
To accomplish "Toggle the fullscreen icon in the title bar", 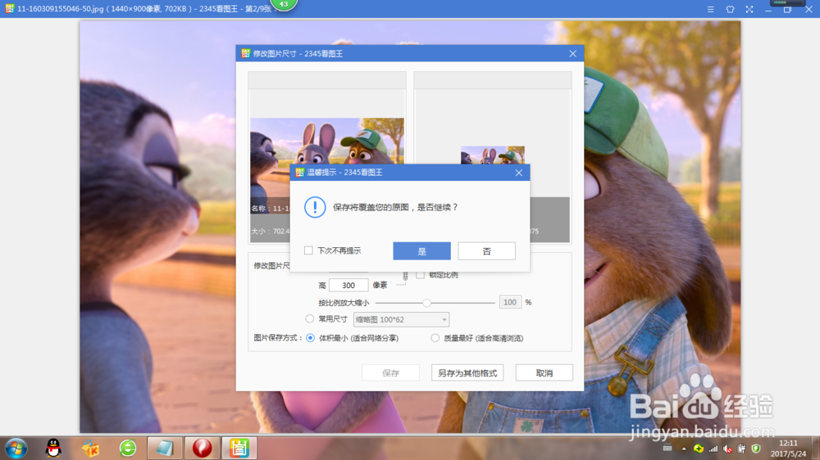I will 749,9.
